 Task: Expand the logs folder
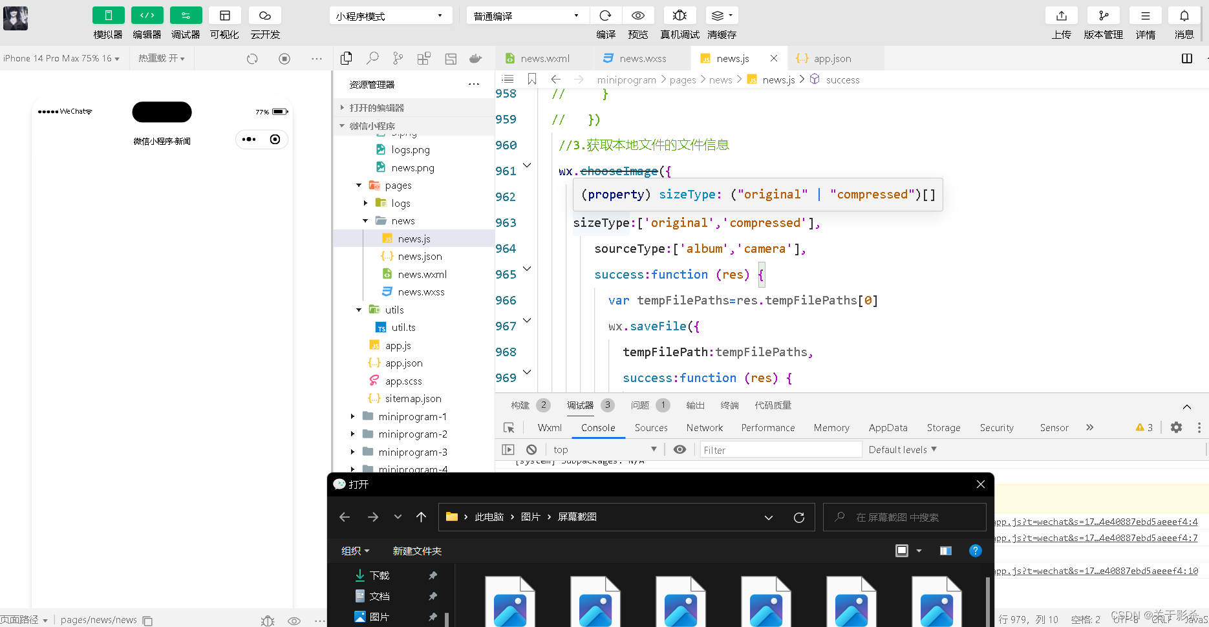click(x=365, y=203)
